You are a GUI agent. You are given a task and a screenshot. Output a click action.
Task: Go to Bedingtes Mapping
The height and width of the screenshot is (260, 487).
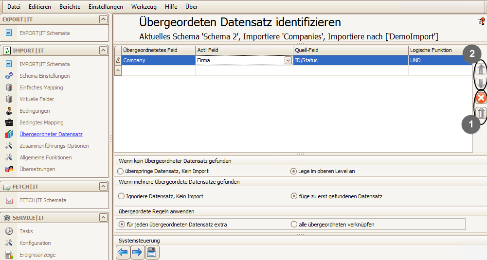pos(41,122)
